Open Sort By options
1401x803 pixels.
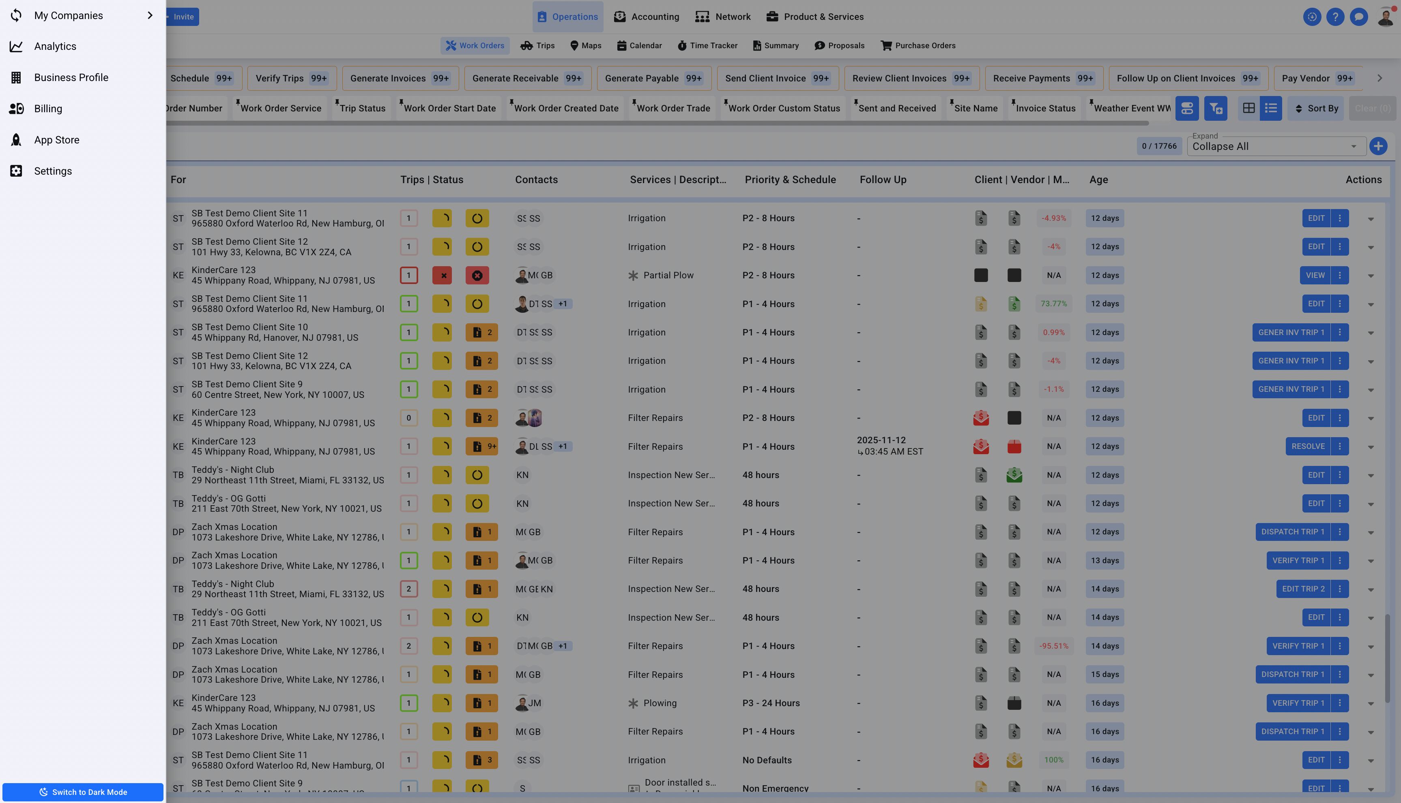pyautogui.click(x=1317, y=109)
